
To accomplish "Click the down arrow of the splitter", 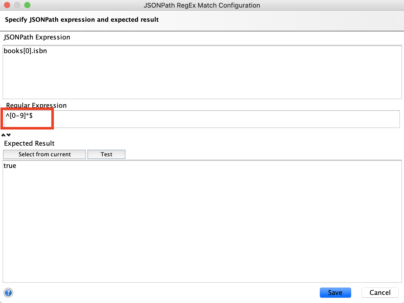I will 9,135.
